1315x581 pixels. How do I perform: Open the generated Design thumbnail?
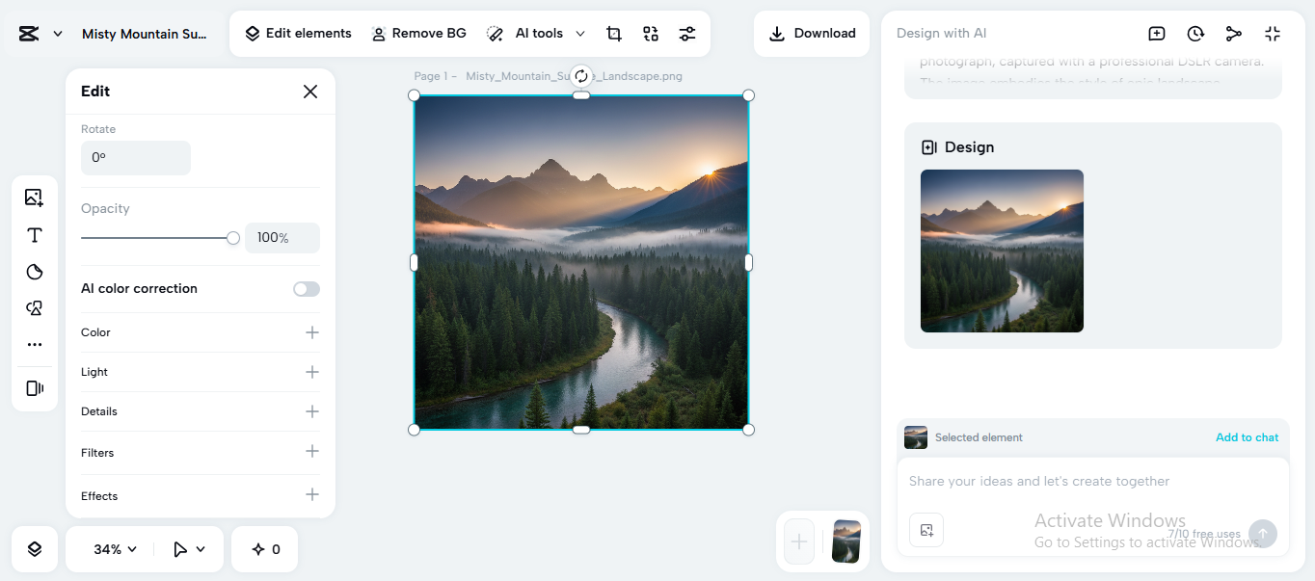[1002, 251]
